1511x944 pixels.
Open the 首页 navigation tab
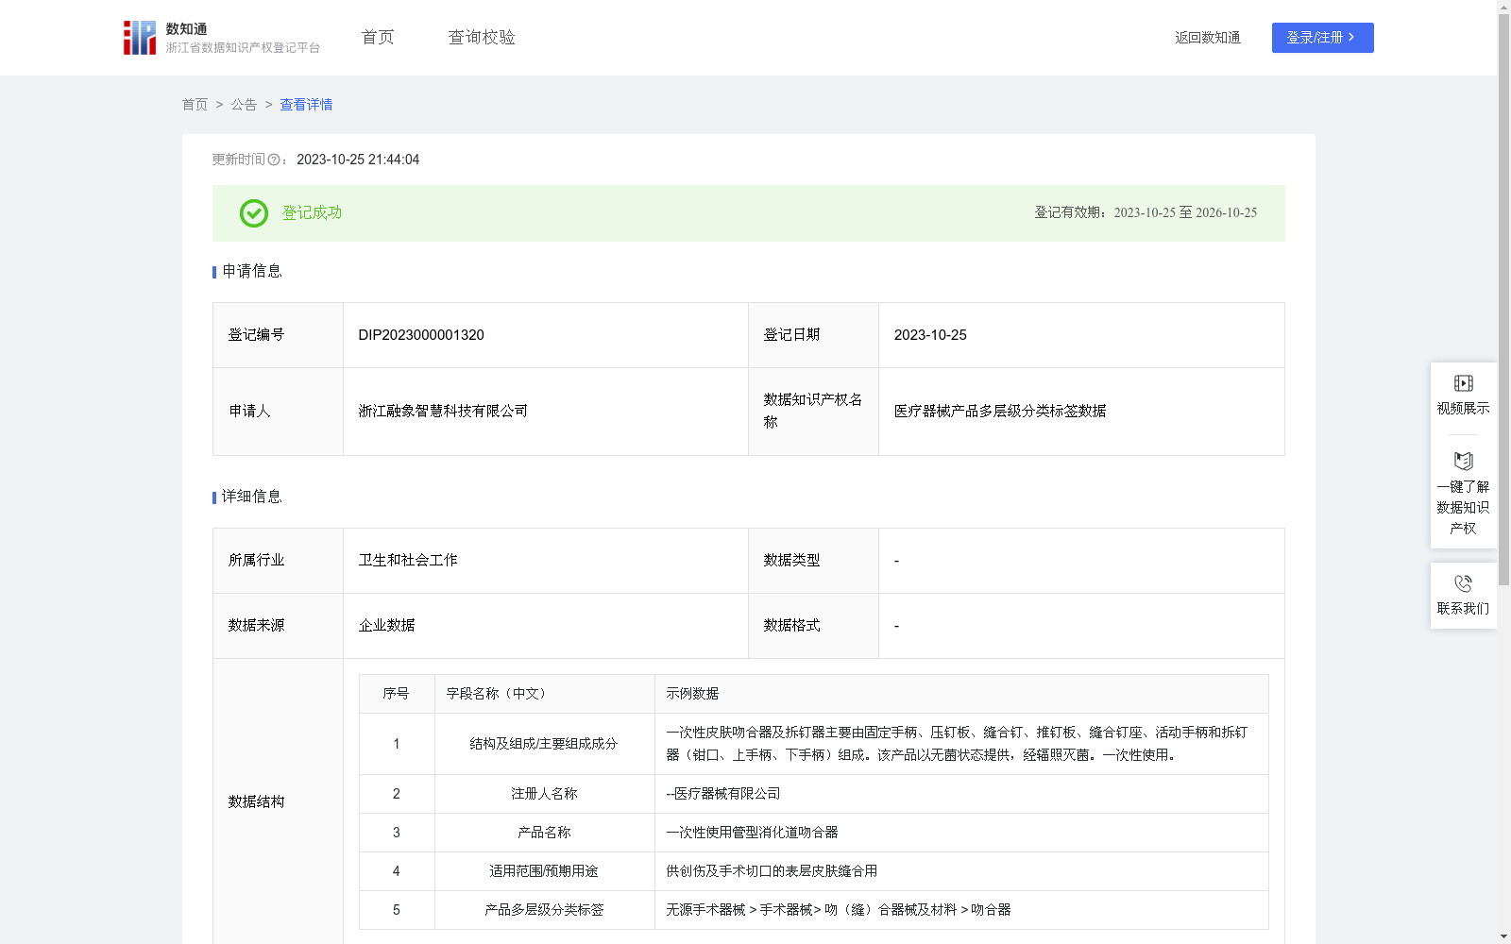pos(378,37)
